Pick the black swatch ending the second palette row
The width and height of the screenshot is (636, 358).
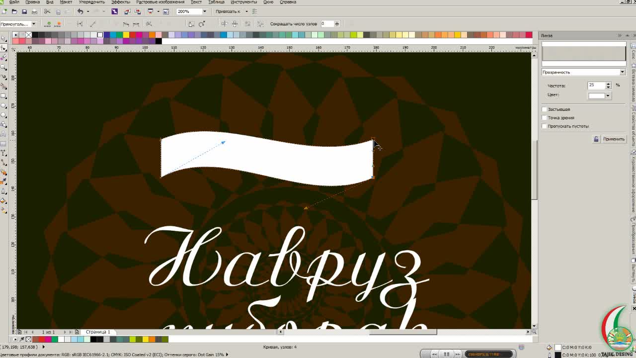(159, 41)
